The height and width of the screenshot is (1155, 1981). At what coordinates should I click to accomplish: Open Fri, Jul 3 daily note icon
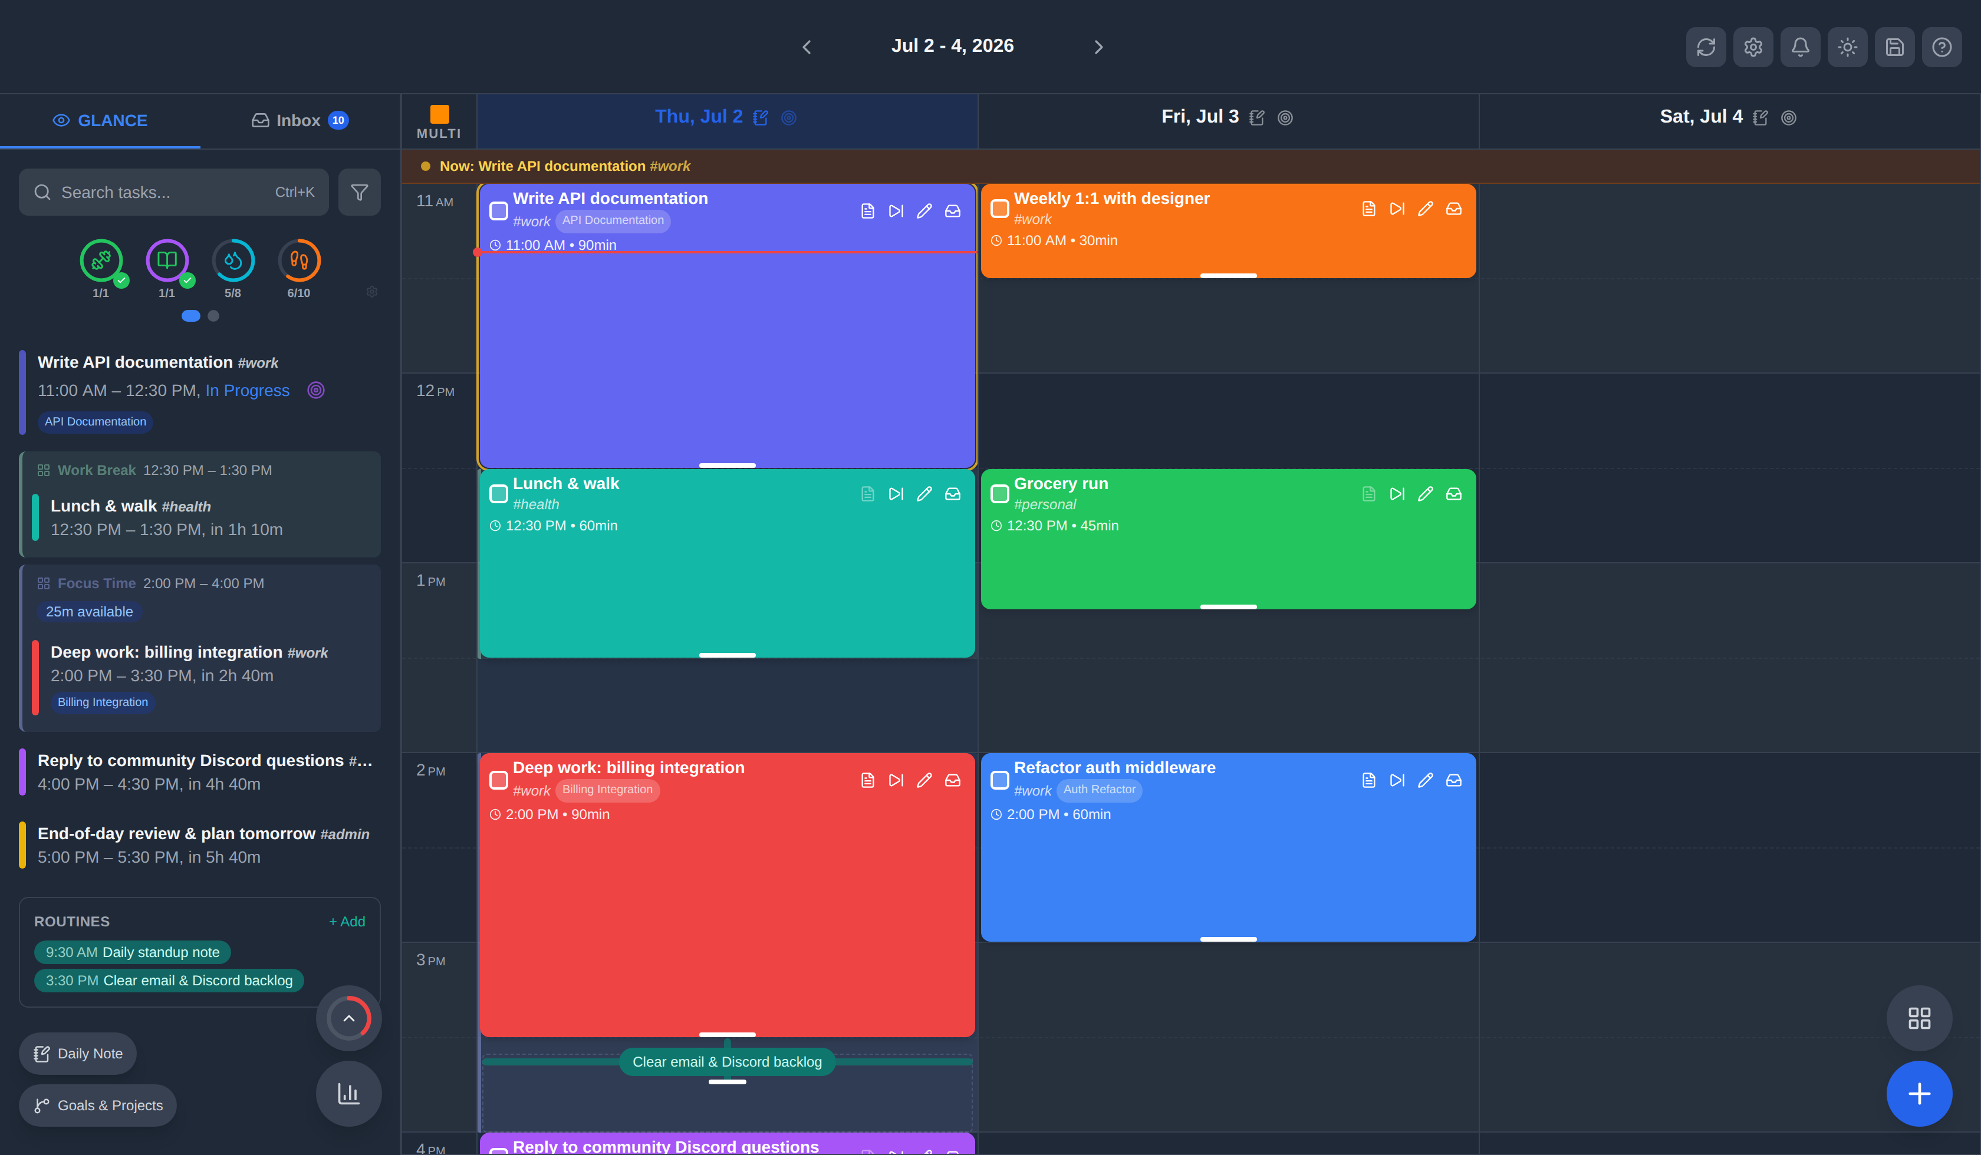1257,118
